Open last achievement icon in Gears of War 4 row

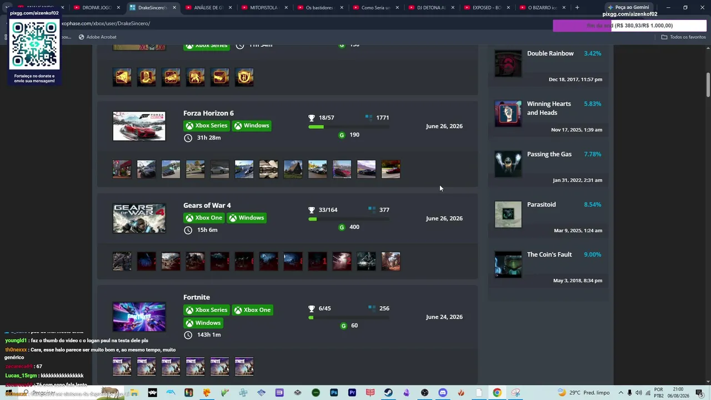pos(390,261)
